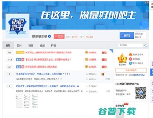Click the red circular red-name privilege icon

[130, 59]
